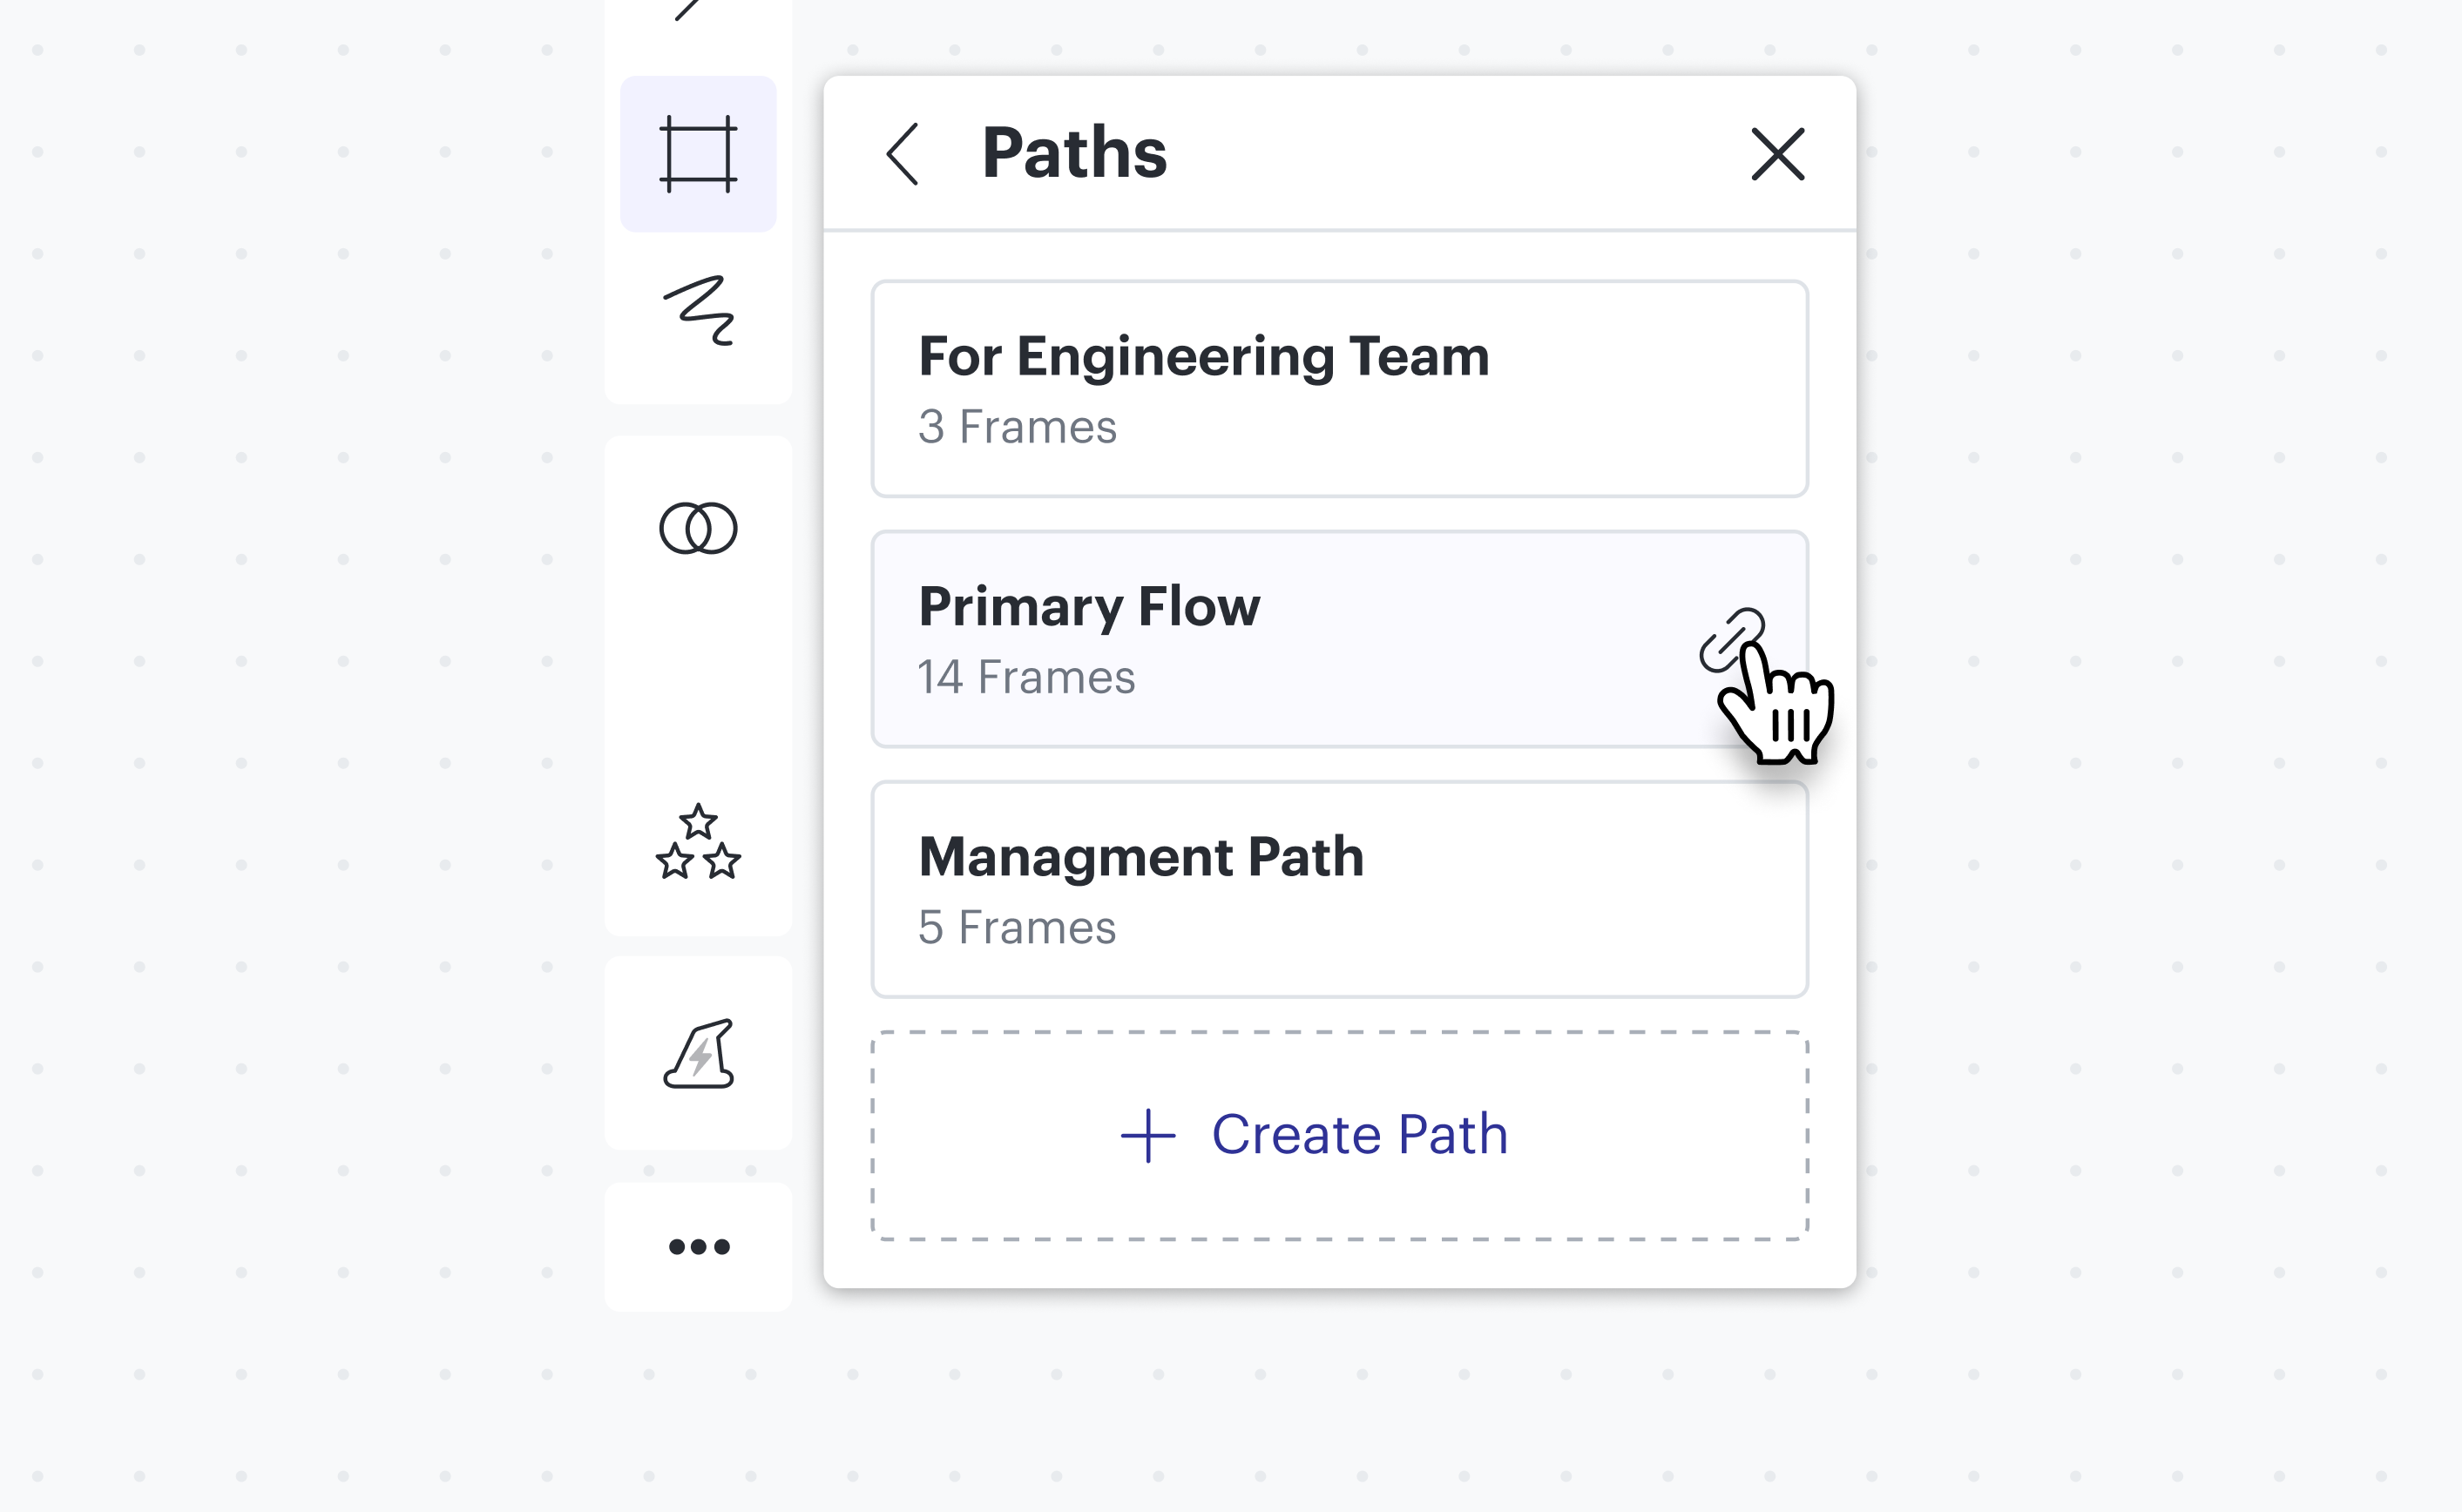
Task: Select the partially visible line tool
Action: click(688, 10)
